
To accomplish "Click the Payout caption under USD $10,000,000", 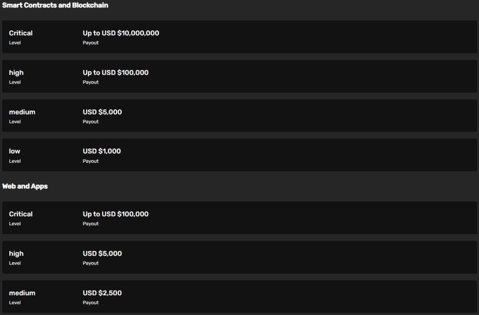I will pos(91,43).
